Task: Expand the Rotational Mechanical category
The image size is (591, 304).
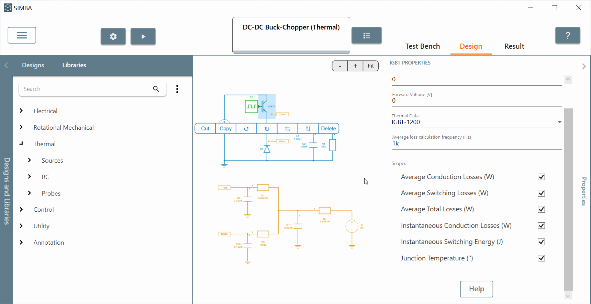Action: (21, 127)
